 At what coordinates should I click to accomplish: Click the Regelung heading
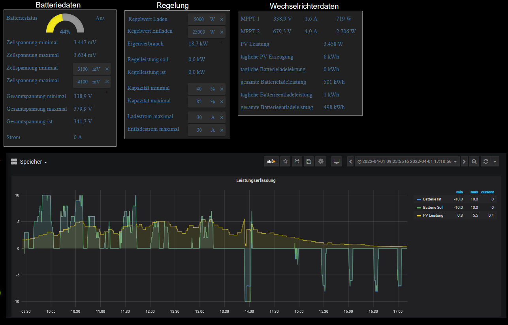(x=173, y=6)
